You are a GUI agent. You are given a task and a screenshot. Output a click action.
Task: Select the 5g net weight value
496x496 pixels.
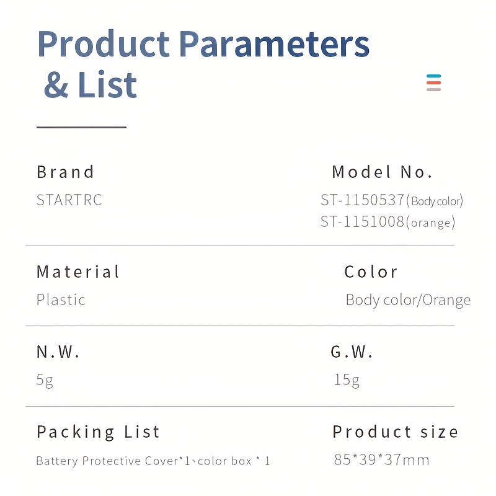(x=45, y=380)
